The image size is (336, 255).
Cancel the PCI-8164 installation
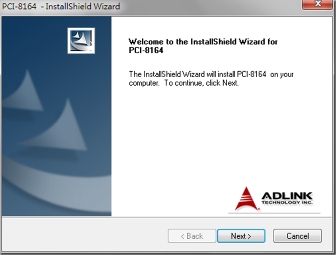tap(297, 236)
